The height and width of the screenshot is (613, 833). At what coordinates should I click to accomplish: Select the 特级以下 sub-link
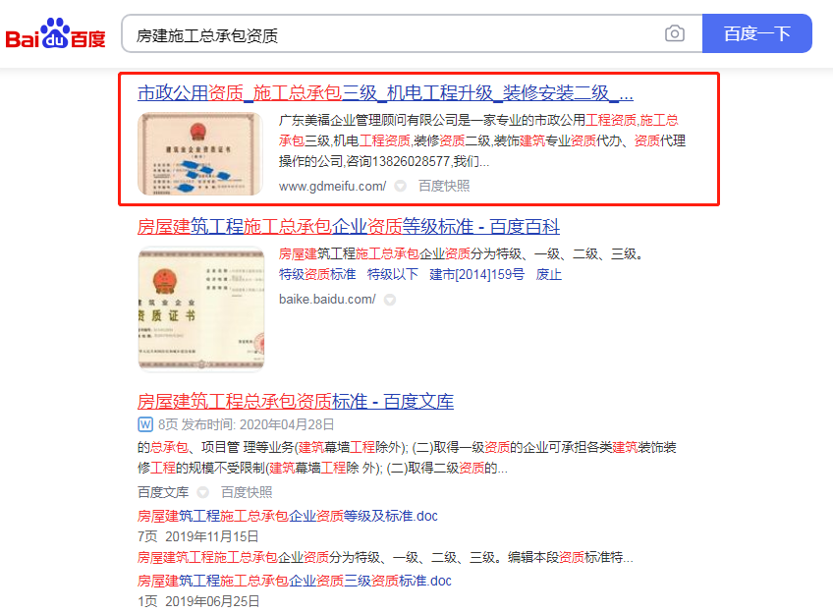tap(393, 275)
